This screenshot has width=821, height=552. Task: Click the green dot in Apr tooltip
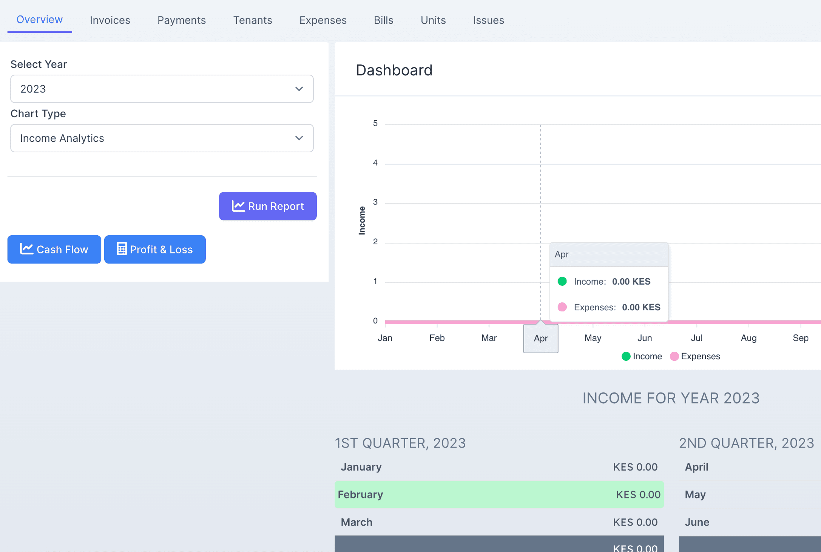point(562,281)
